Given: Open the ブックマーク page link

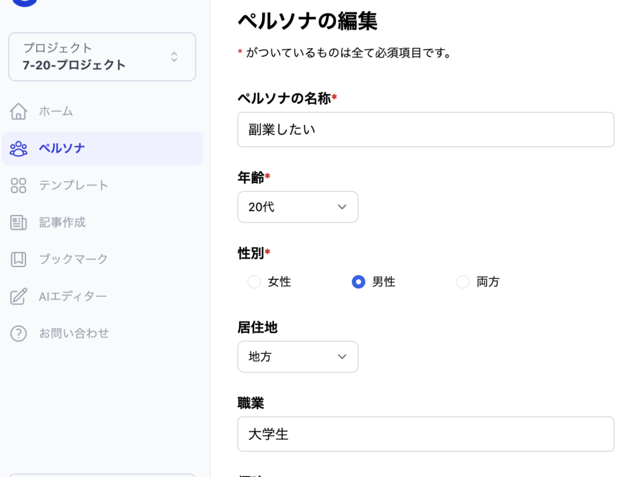Looking at the screenshot, I should (74, 259).
